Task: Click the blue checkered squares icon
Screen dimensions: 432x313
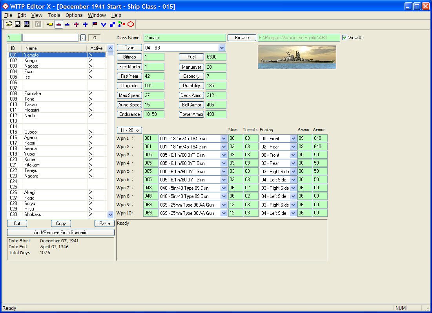Action: [112, 24]
